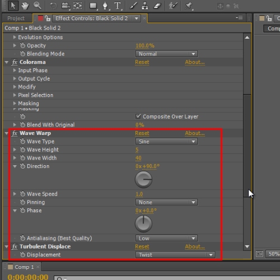Reset the Colorama effect
Viewport: 280px width, 280px height.
coord(142,62)
